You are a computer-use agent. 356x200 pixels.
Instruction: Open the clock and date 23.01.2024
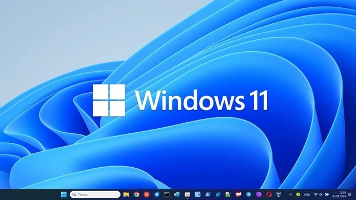(x=339, y=194)
